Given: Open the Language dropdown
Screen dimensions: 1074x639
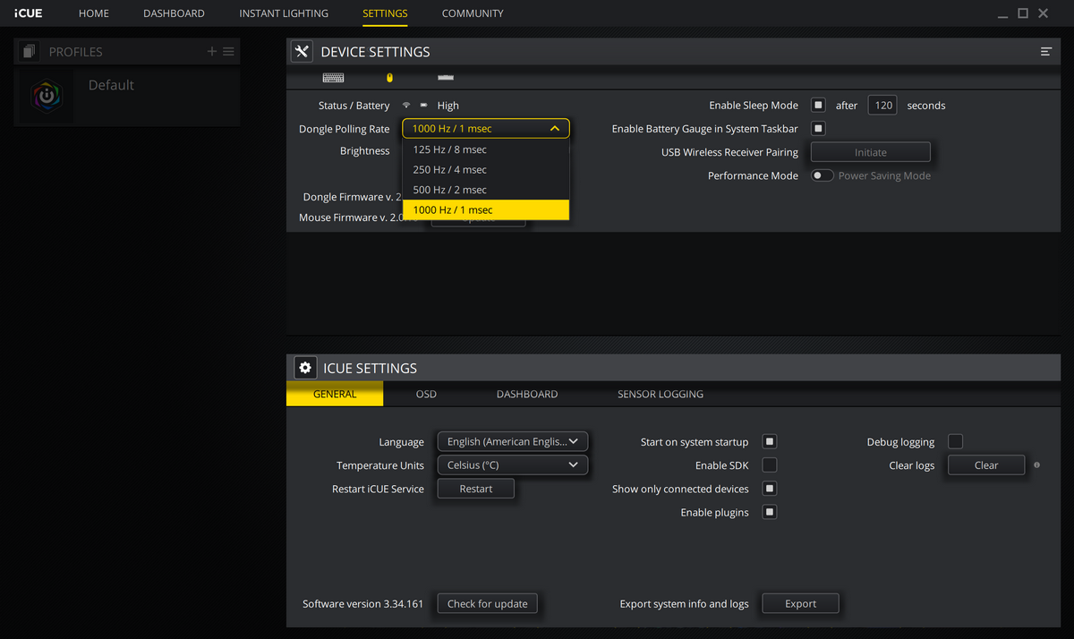Looking at the screenshot, I should pos(512,441).
